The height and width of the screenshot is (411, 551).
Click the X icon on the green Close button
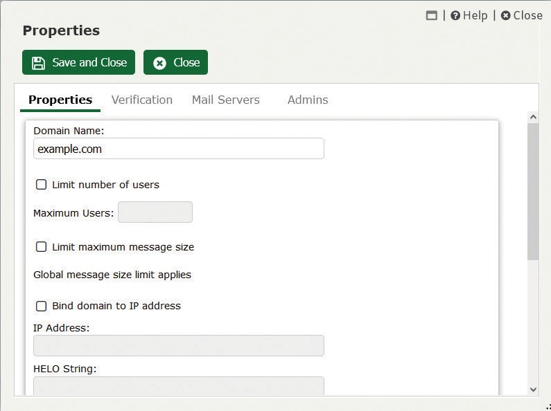coord(159,63)
